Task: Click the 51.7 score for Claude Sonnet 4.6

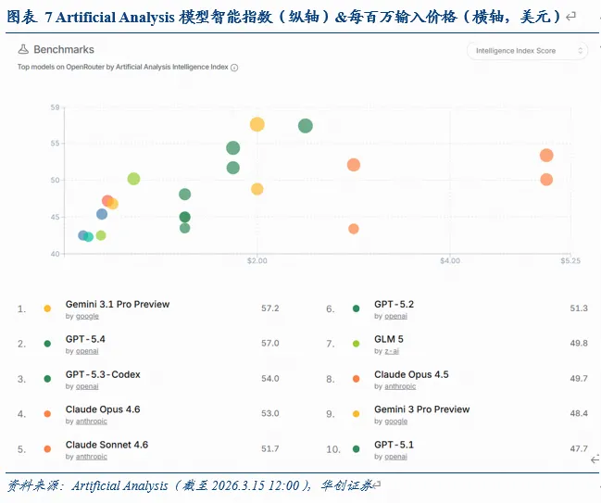Action: [x=270, y=449]
